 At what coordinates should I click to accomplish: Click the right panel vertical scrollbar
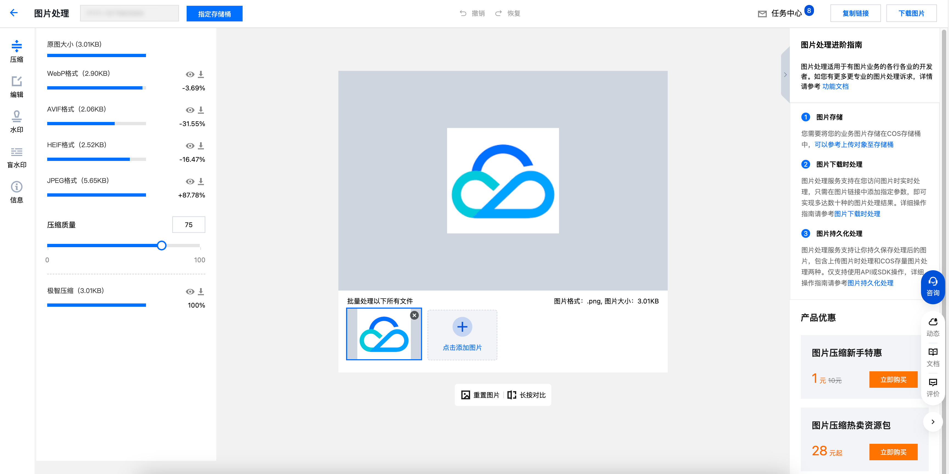point(944,251)
